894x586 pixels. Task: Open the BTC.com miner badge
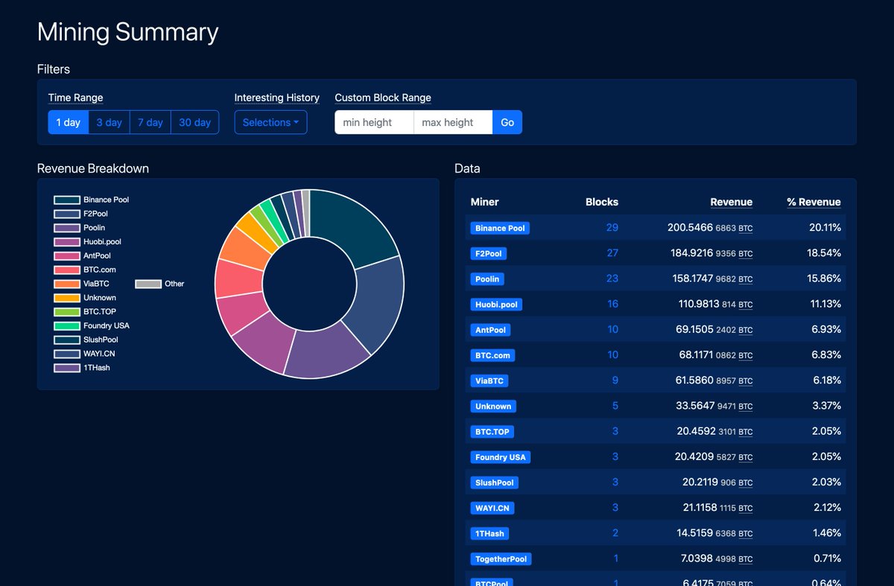(492, 355)
